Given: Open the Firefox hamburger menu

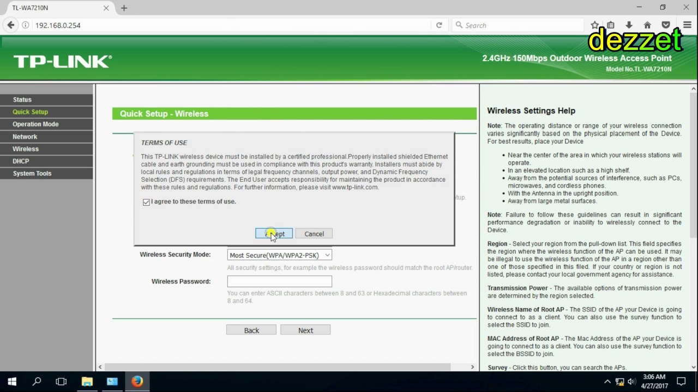Looking at the screenshot, I should point(687,25).
